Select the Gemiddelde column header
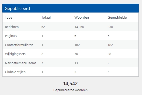The height and width of the screenshot is (95, 142). 117,17
